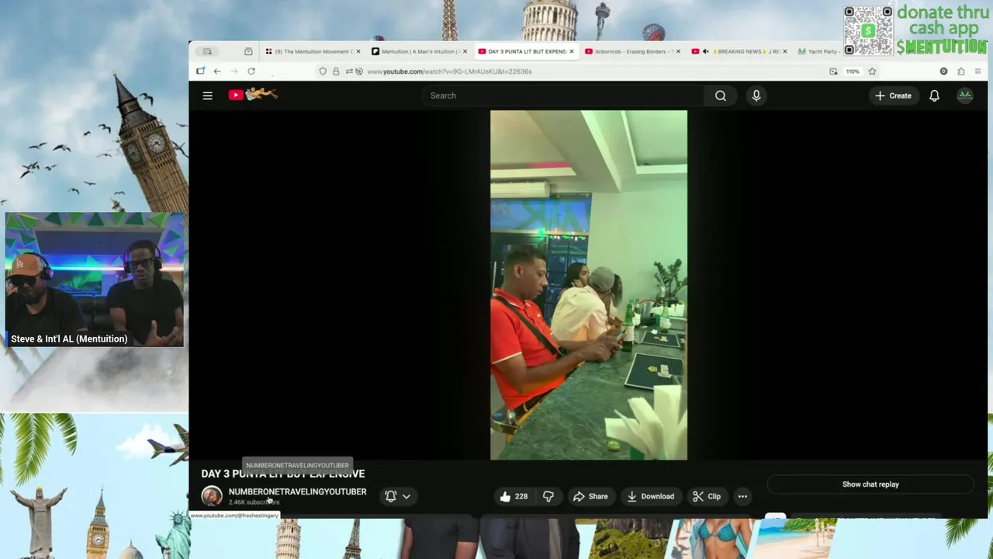Like the video showing 228 likes

point(514,496)
